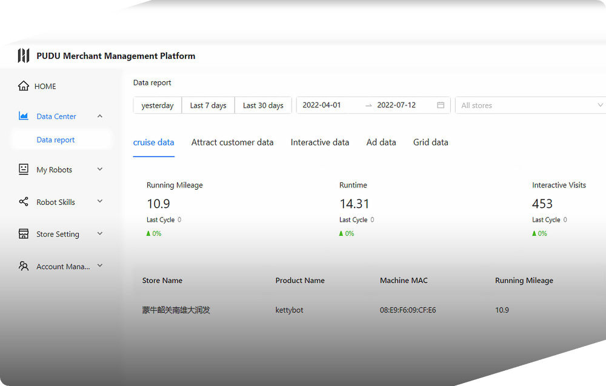Edit the start date 2022-04-01 field
Screen dimensions: 606x386
coord(322,105)
